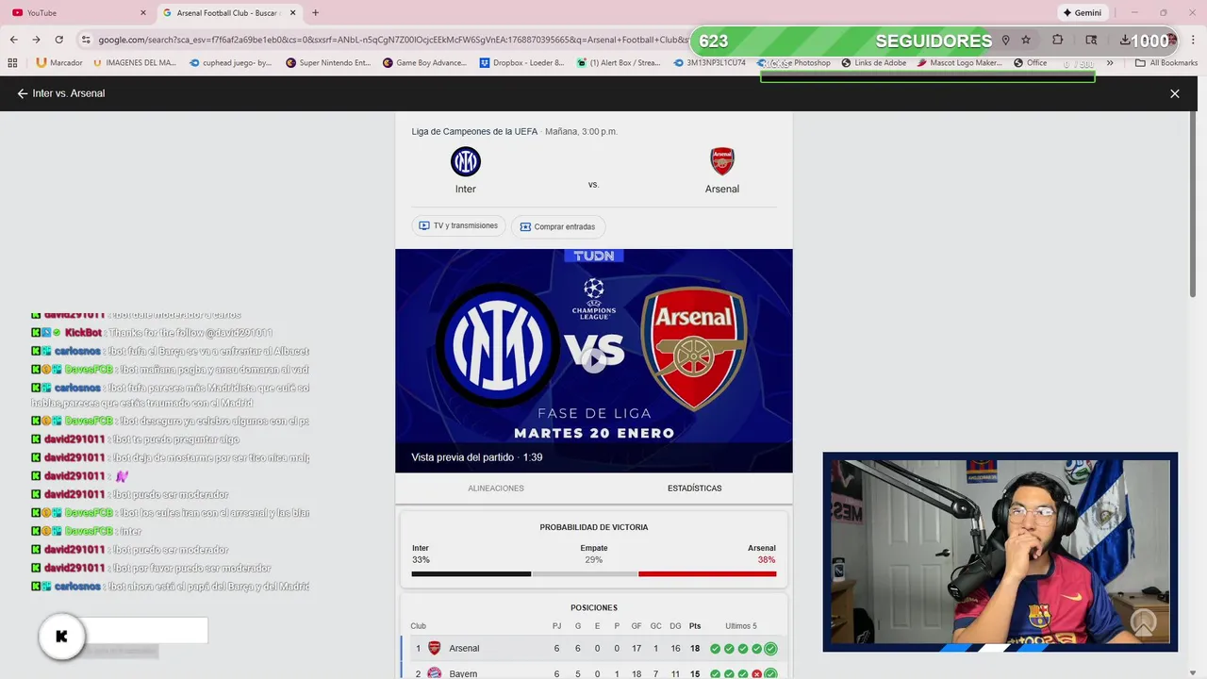Viewport: 1207px width, 679px height.
Task: Open the Links de Adobe bookmark
Action: [872, 63]
